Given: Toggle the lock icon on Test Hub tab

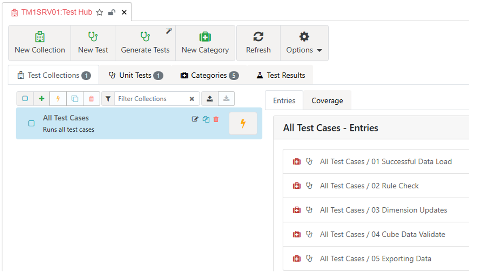Looking at the screenshot, I should [112, 12].
